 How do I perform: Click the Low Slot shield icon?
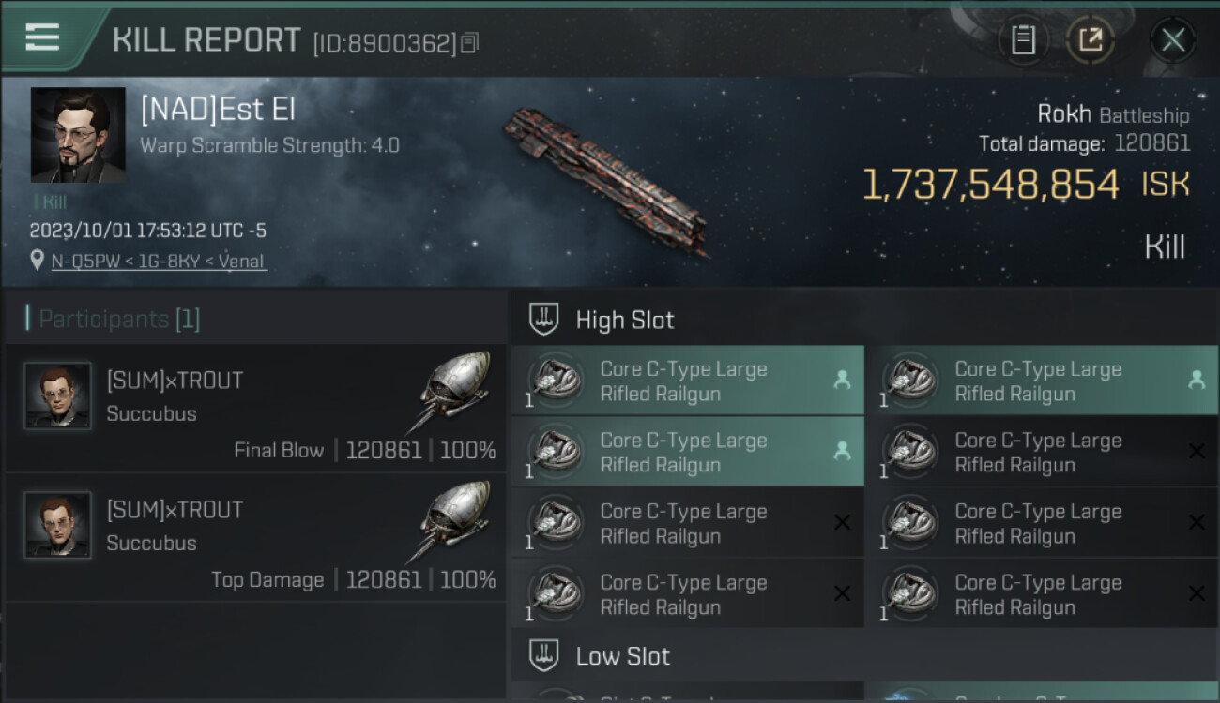545,655
